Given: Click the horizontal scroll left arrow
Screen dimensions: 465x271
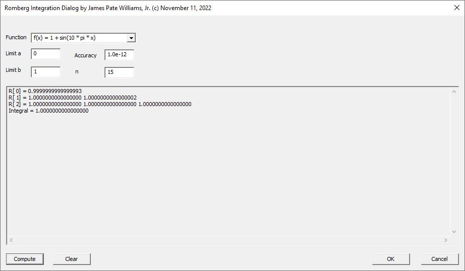Looking at the screenshot, I should click(11, 240).
